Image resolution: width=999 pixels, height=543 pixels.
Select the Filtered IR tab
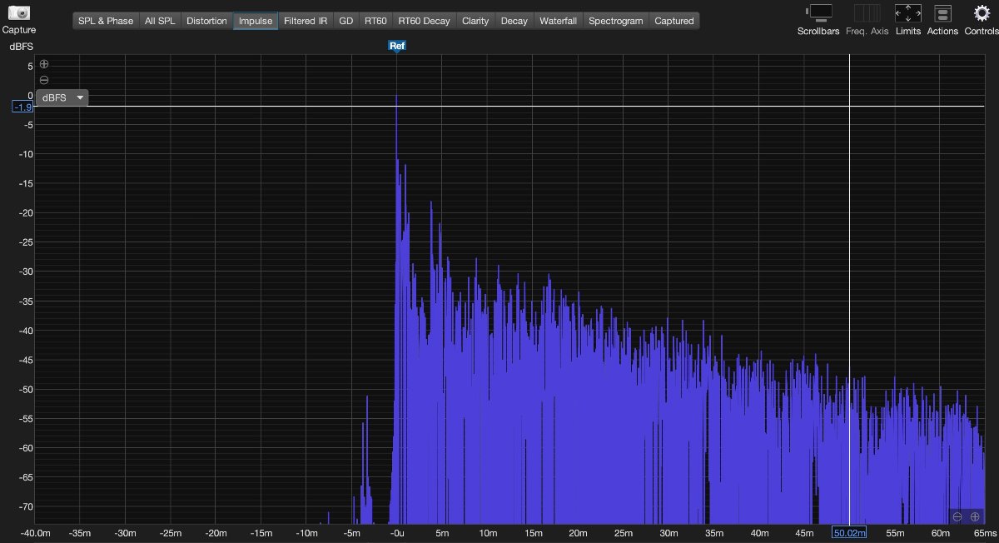coord(306,21)
